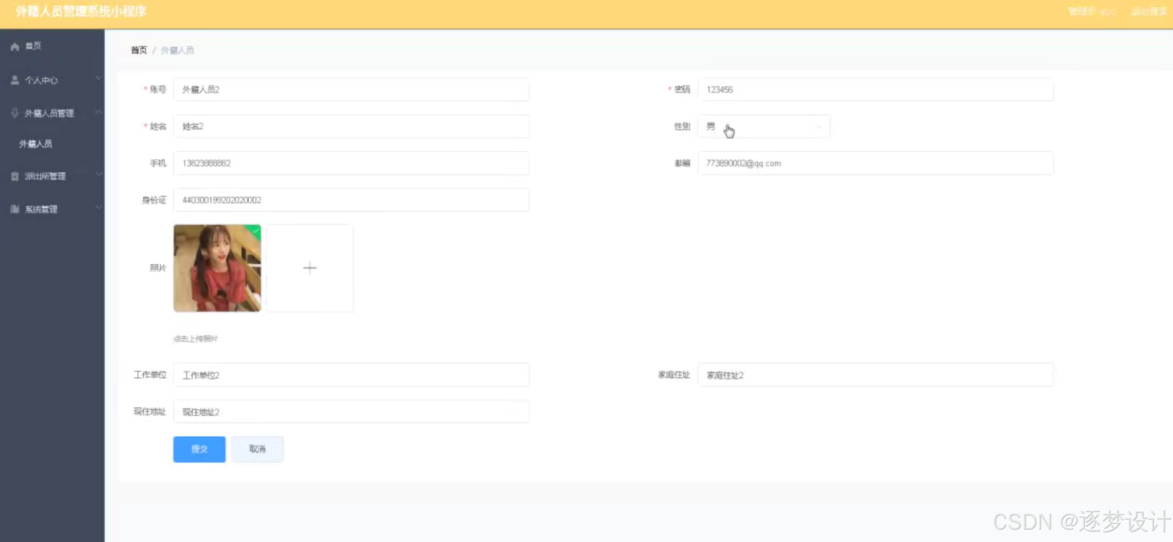Click the 派出所管理 building icon

[x=15, y=176]
